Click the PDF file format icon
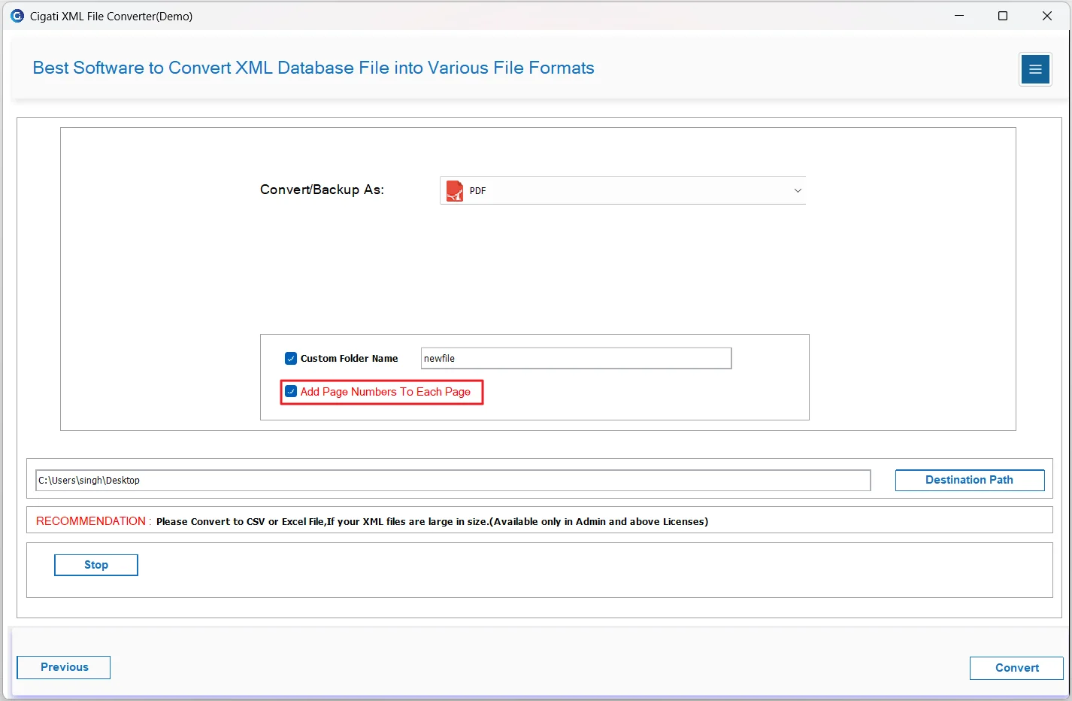 click(x=455, y=191)
